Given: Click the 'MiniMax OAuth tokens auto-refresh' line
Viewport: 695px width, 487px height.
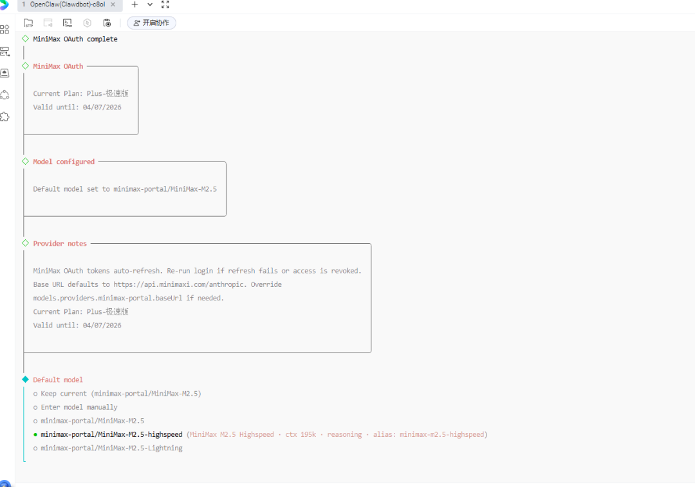Looking at the screenshot, I should (x=198, y=271).
